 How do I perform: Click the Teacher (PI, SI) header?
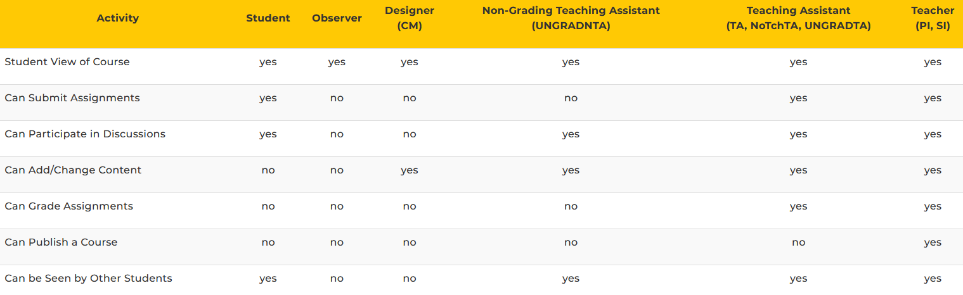click(933, 18)
